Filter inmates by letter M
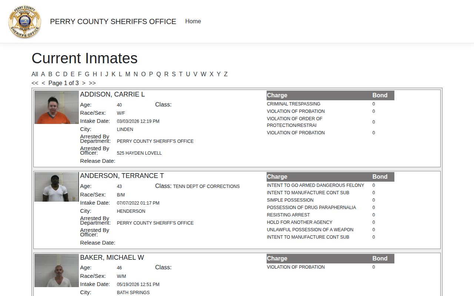The width and height of the screenshot is (474, 296). (x=128, y=74)
